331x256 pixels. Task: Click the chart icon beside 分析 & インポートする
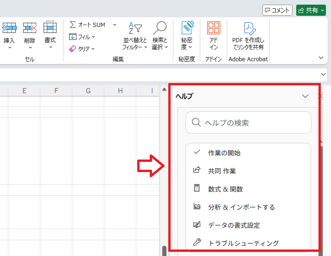pyautogui.click(x=197, y=206)
